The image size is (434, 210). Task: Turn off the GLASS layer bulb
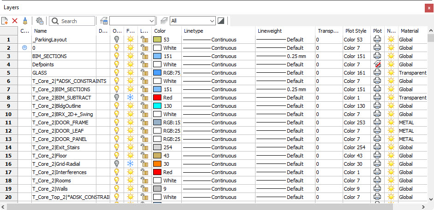117,73
